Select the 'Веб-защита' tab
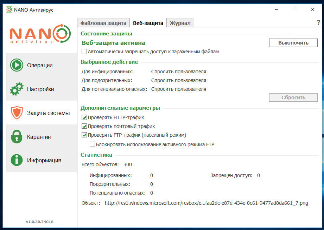The height and width of the screenshot is (230, 324). point(148,23)
